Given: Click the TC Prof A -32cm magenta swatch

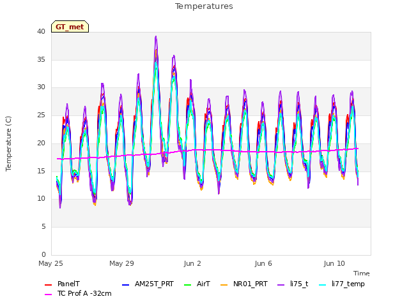Looking at the screenshot, I should (49, 295).
